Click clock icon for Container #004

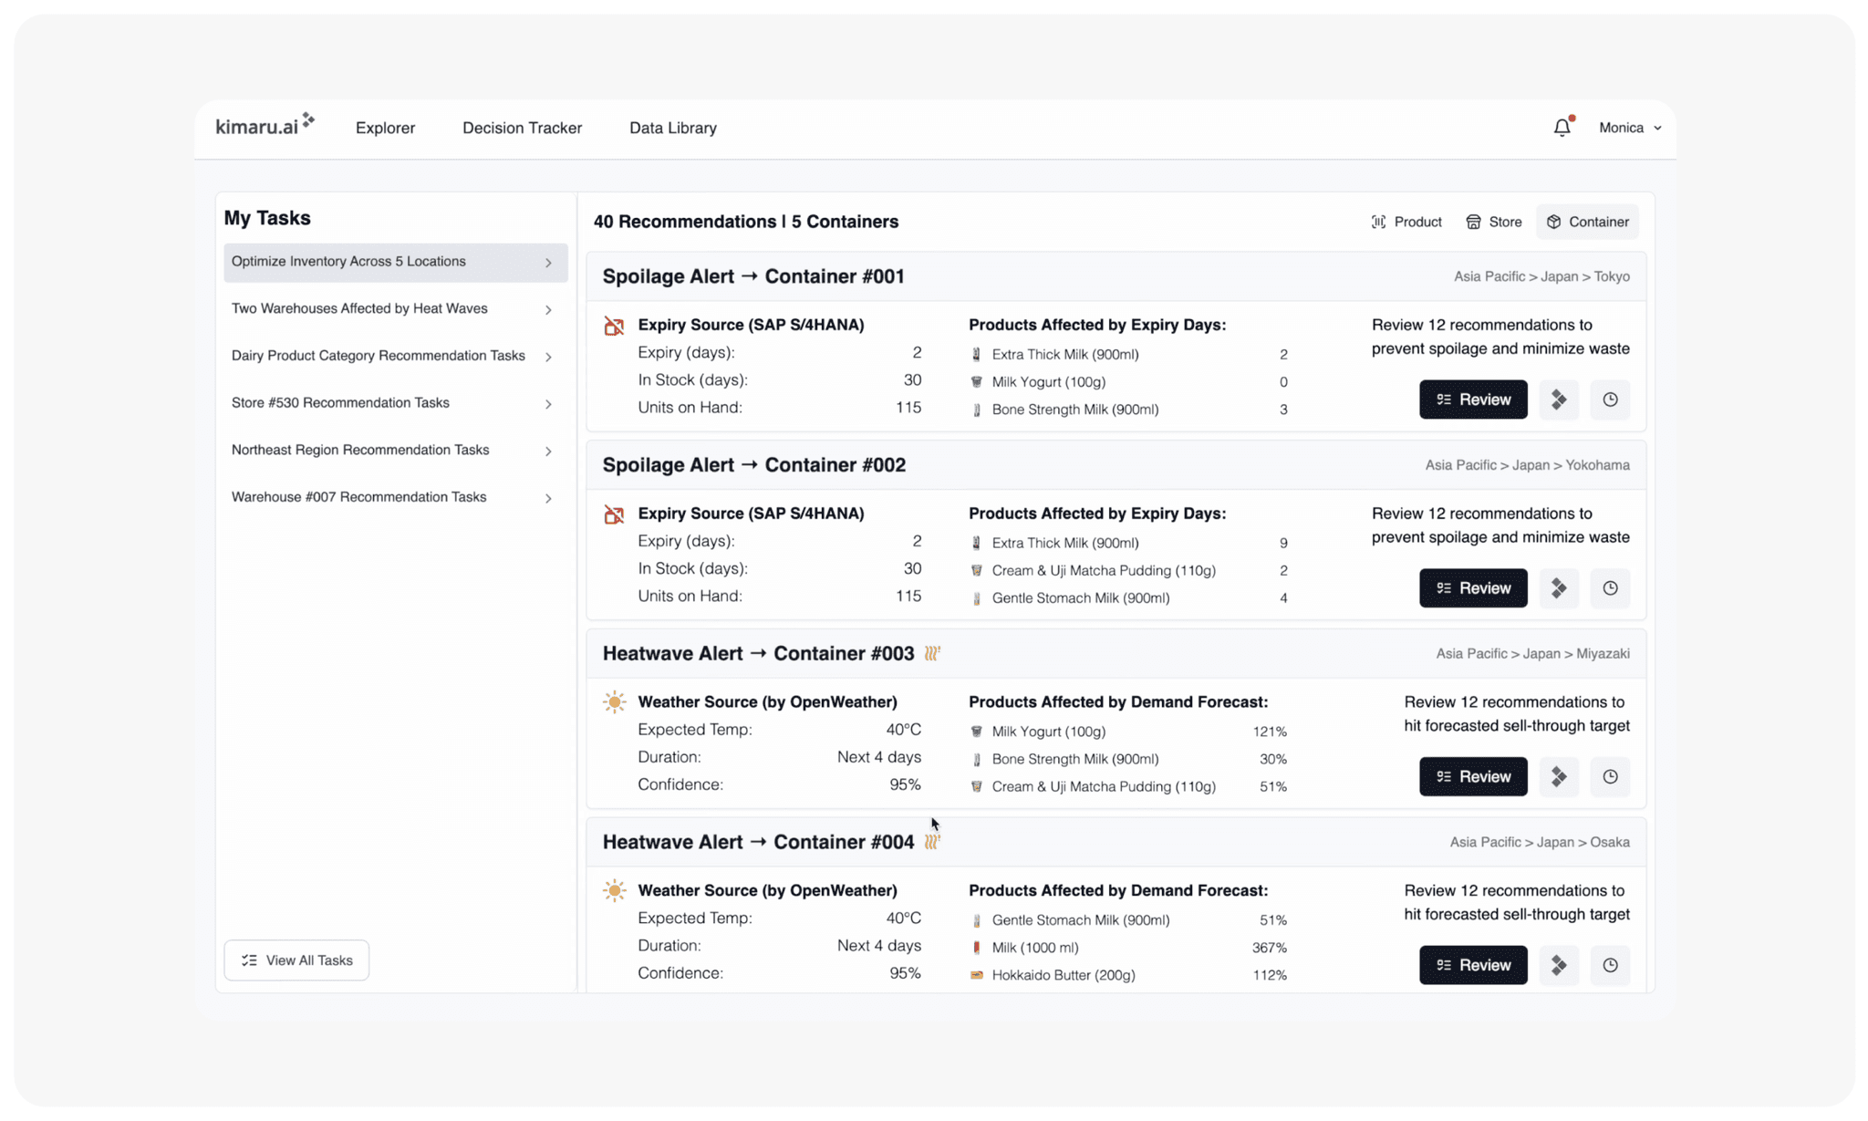tap(1610, 965)
